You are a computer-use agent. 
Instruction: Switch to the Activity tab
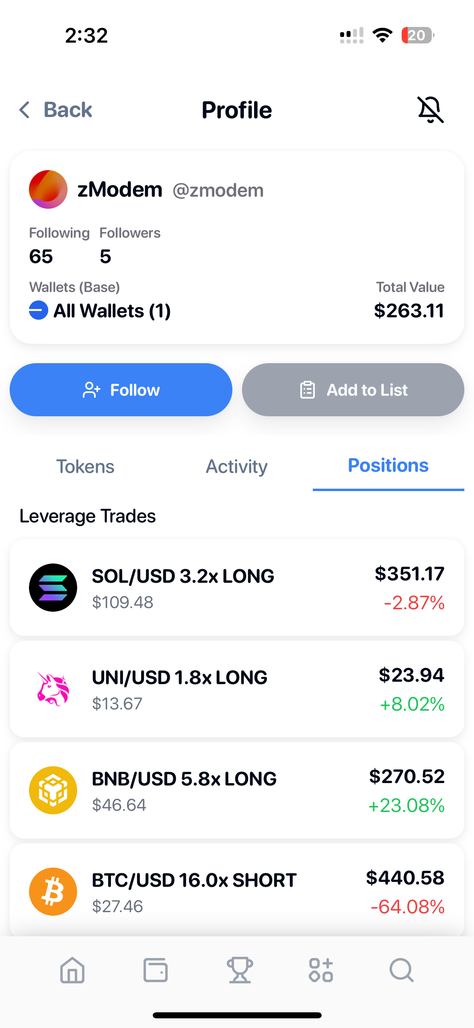[237, 467]
